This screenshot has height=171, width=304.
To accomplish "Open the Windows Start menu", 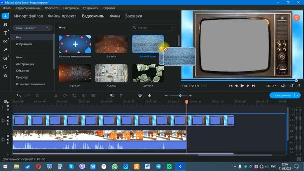I will [5, 167].
